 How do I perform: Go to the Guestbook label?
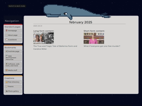pos(12,40)
